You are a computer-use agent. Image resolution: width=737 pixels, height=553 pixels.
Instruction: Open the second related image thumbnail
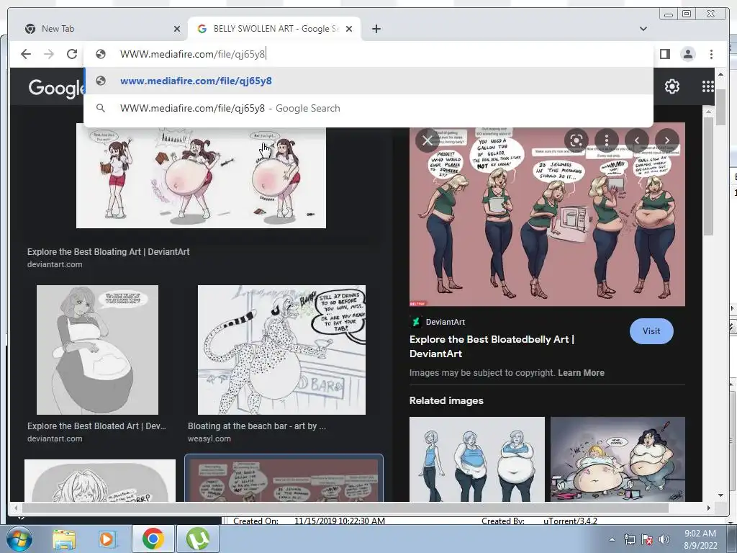618,459
